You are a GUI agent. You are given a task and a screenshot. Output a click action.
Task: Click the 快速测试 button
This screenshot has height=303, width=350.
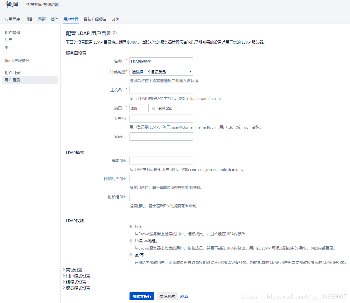[167, 296]
